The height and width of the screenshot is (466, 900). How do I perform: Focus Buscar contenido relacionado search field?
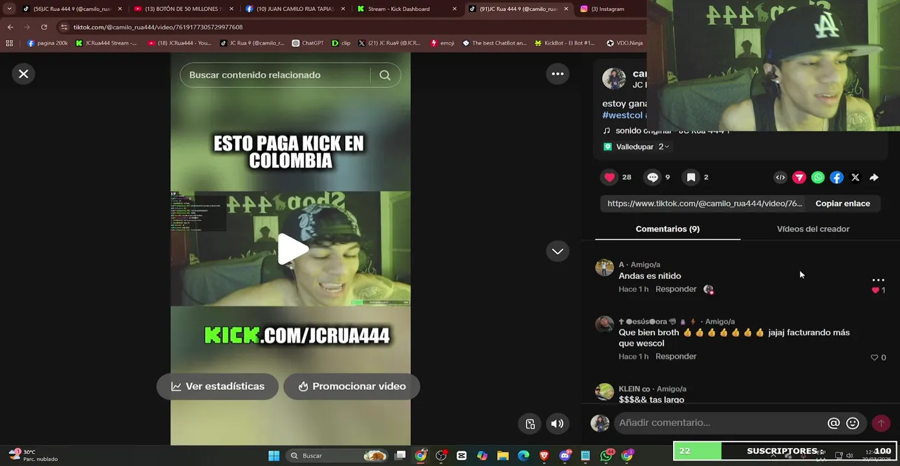coord(278,75)
